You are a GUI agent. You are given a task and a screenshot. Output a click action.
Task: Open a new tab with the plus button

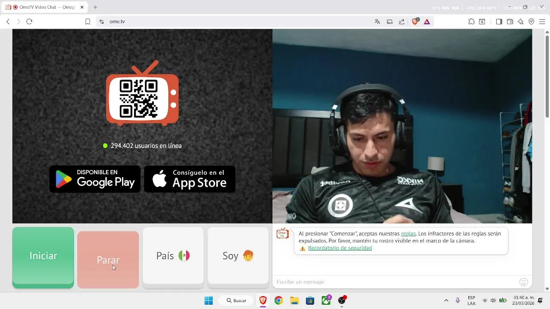[x=95, y=7]
